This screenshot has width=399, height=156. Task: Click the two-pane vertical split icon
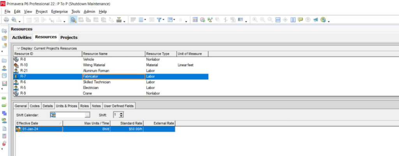click(x=293, y=20)
